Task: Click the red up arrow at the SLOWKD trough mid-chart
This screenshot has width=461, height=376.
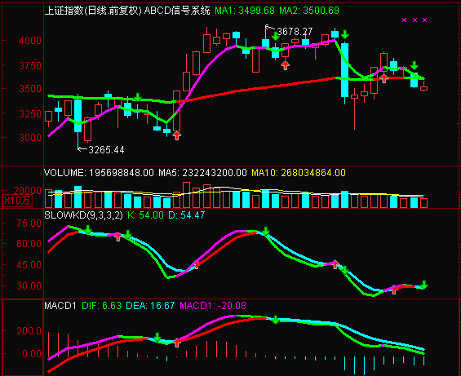Action: (x=197, y=264)
